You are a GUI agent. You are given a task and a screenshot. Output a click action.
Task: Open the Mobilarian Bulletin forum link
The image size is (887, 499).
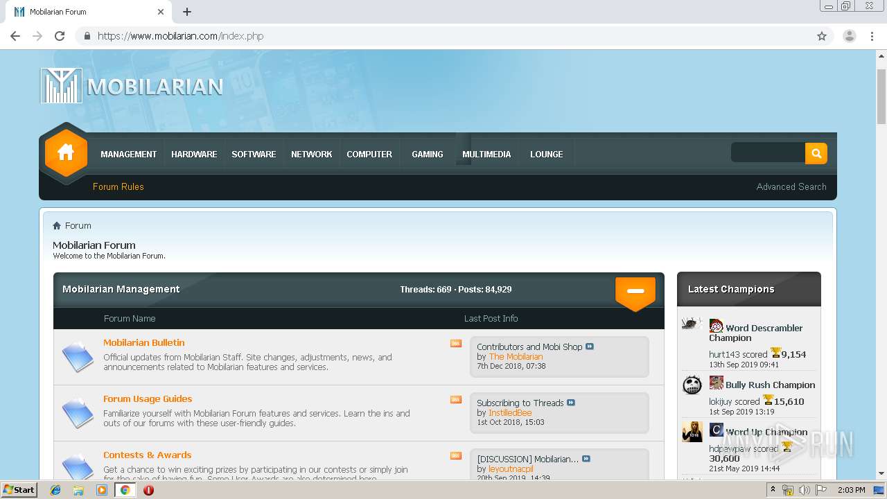[x=144, y=342]
